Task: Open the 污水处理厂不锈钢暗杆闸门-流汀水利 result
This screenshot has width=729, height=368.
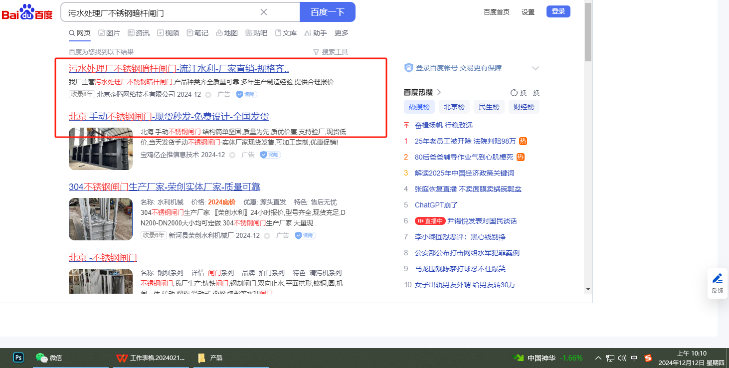Action: point(179,69)
